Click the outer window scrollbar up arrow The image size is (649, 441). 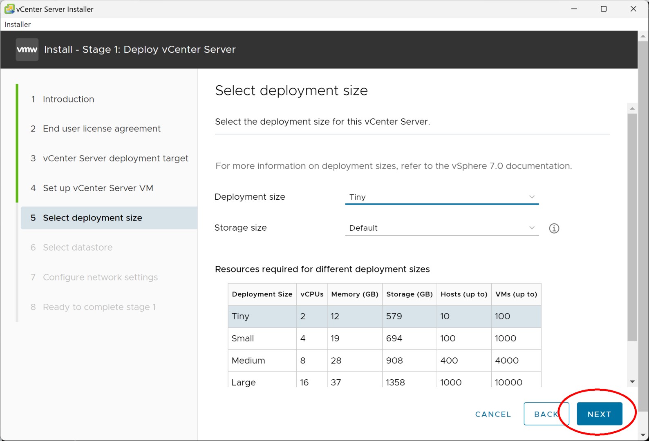643,36
